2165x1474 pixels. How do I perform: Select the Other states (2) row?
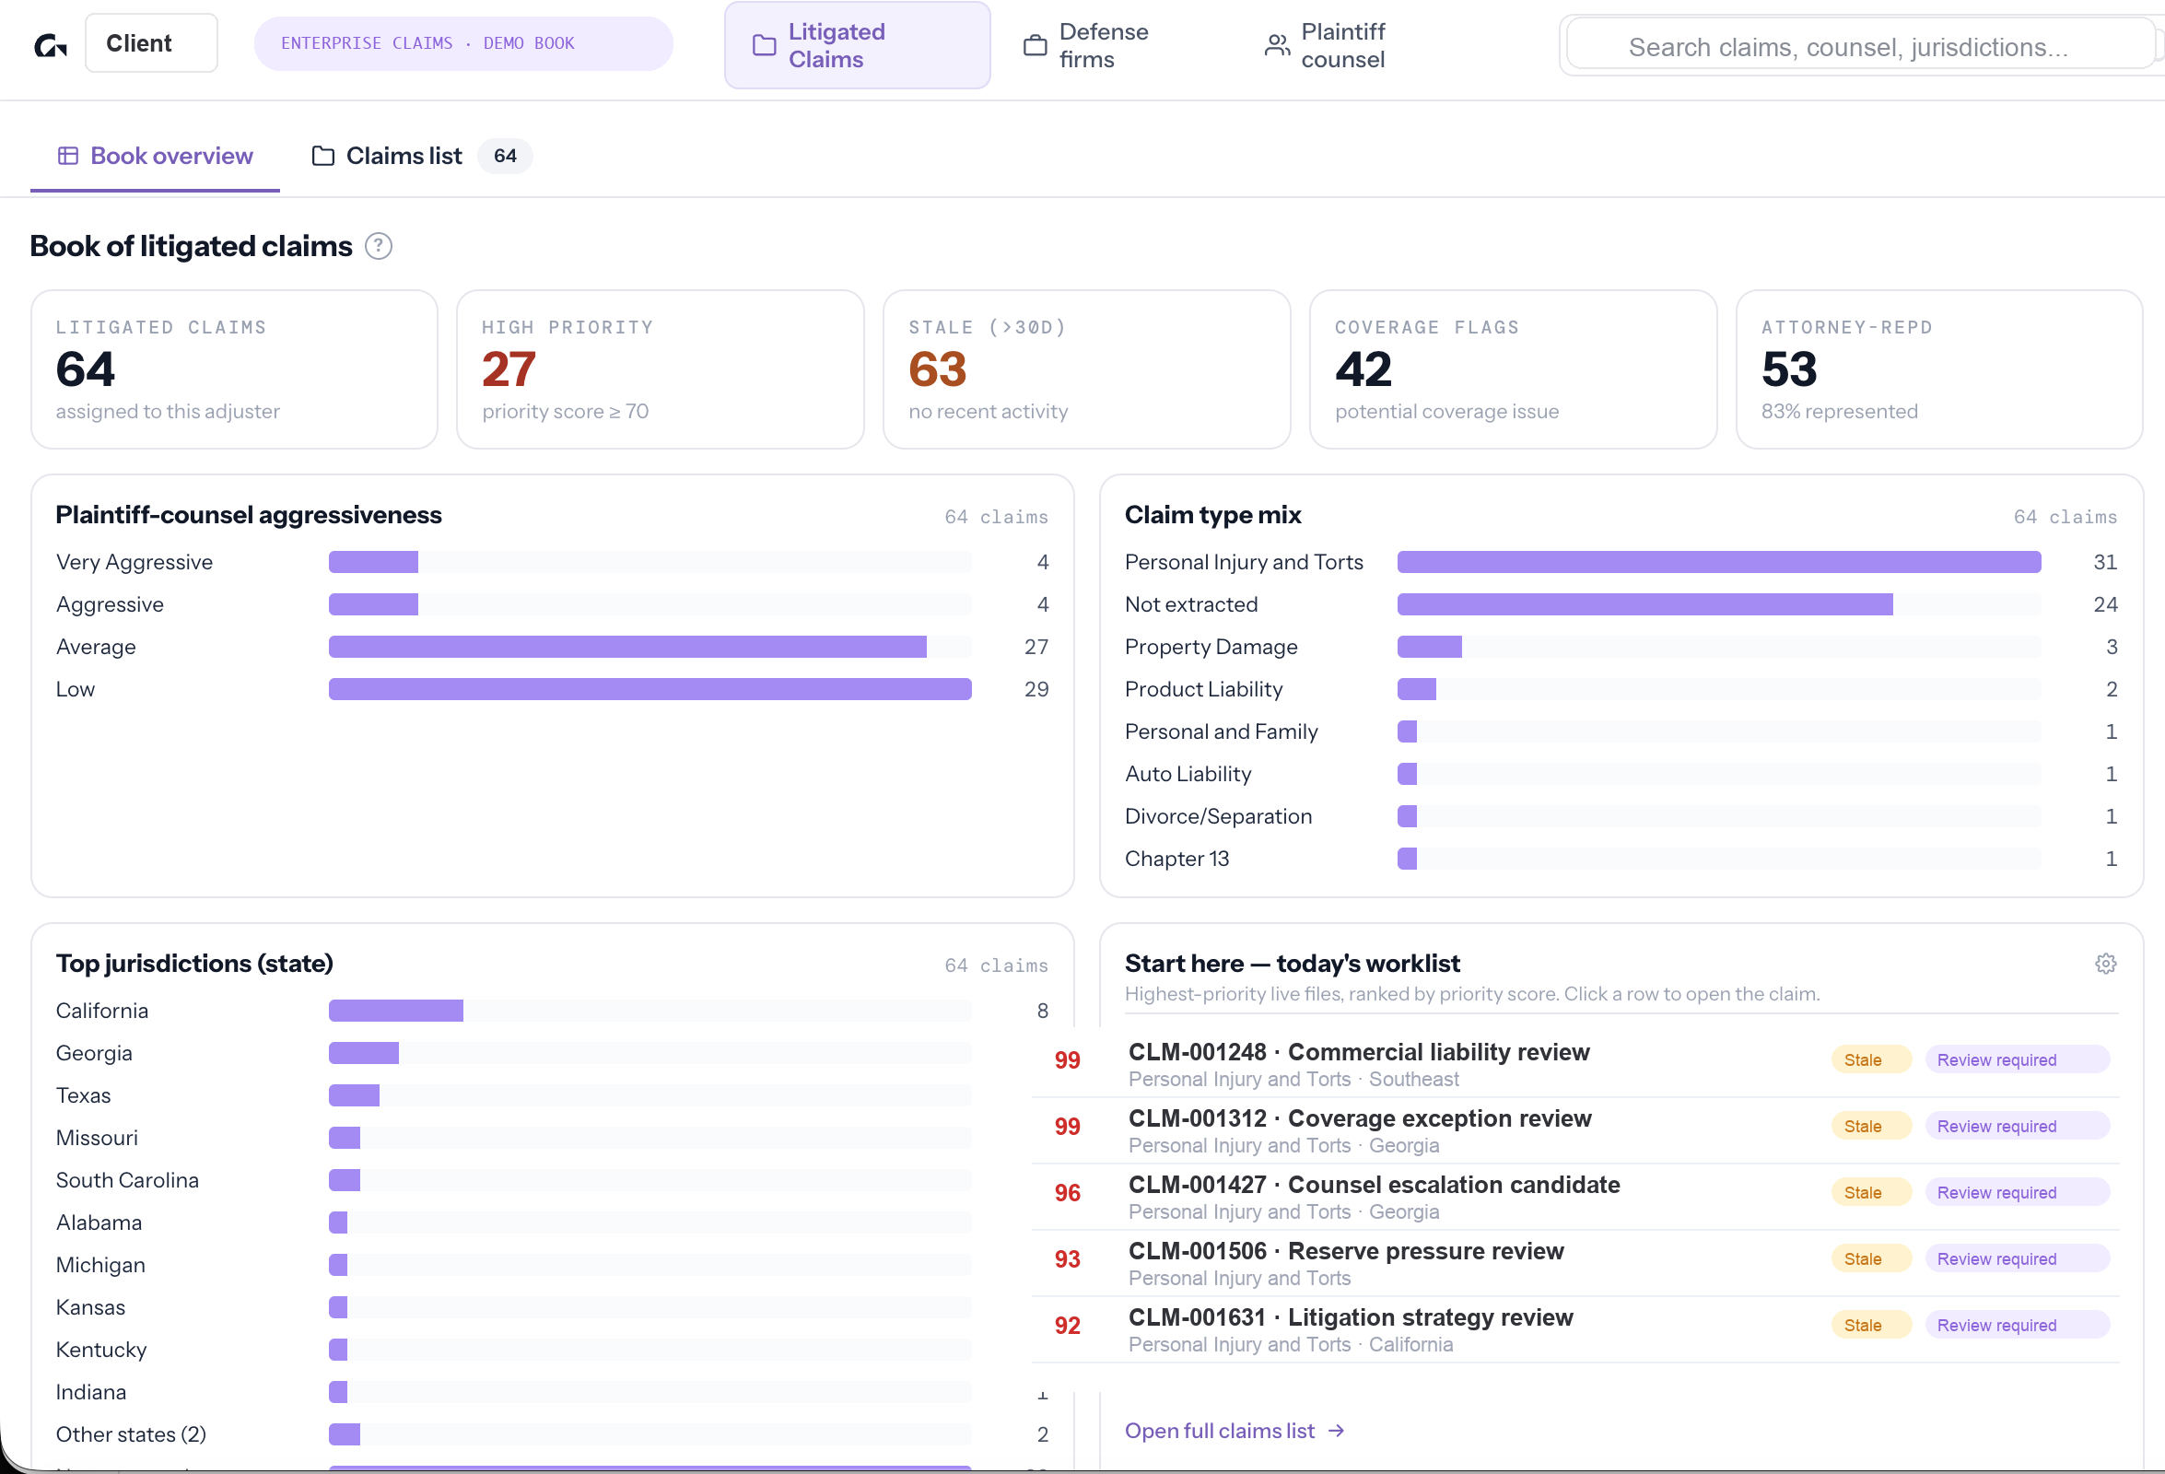pos(552,1435)
